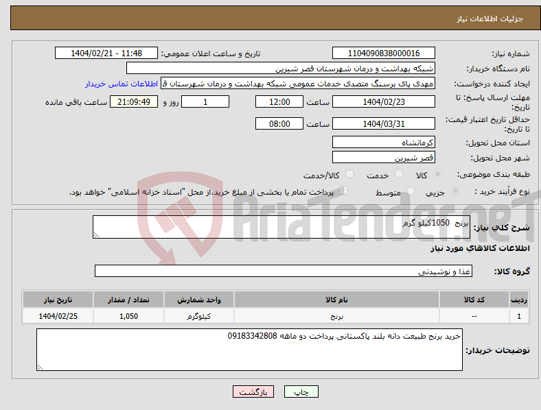
Task: Click the remaining days field showing 1
Action: tap(205, 101)
